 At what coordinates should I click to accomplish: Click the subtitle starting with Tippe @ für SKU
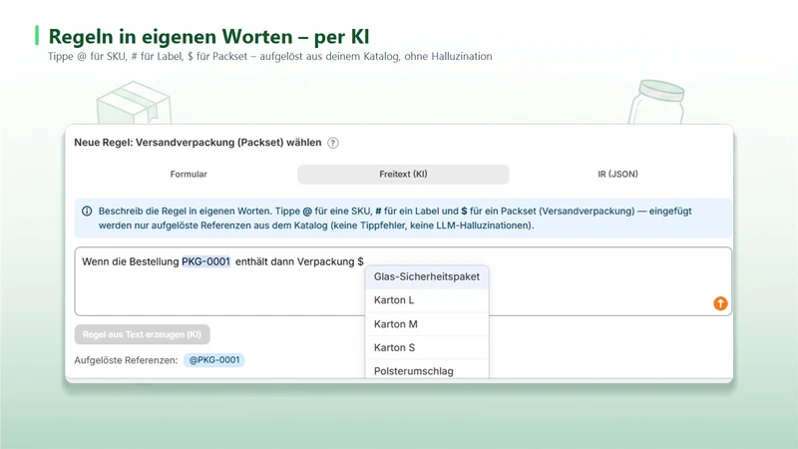(269, 57)
